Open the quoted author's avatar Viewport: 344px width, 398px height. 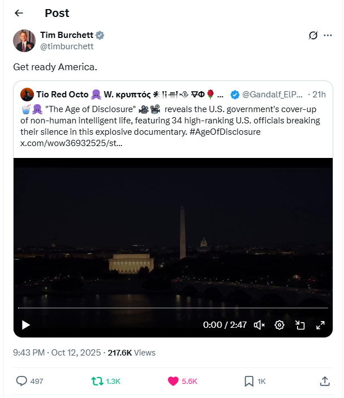(x=26, y=94)
